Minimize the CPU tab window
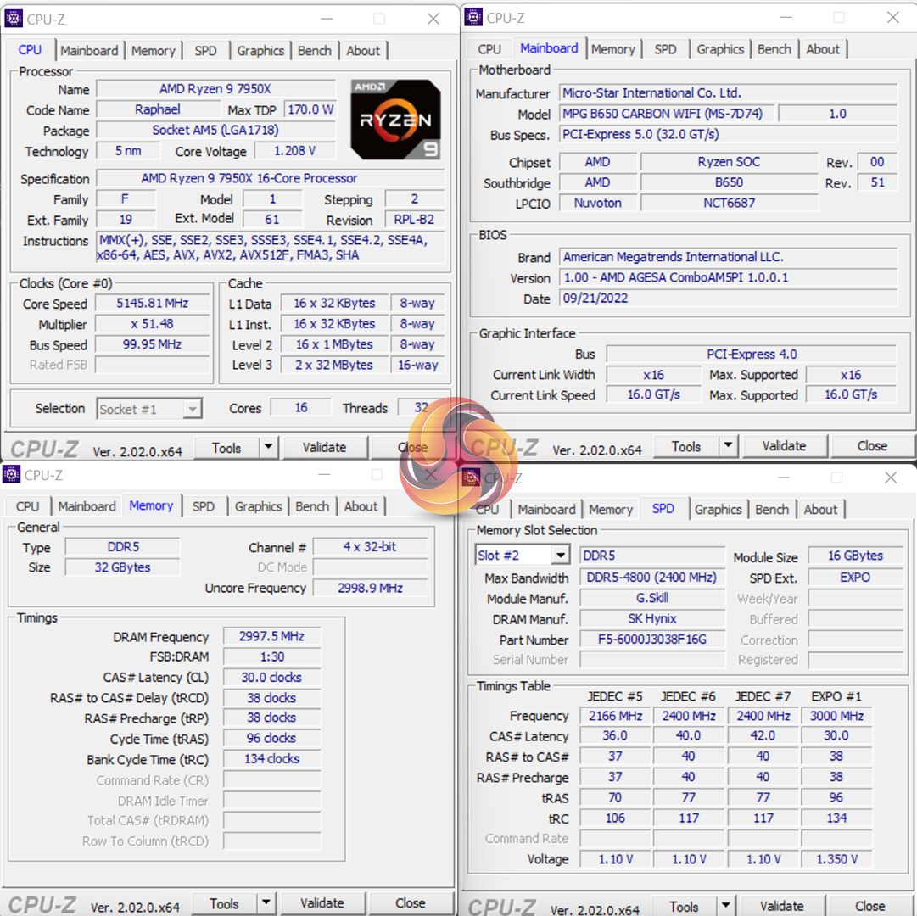This screenshot has height=916, width=917. coord(327,19)
